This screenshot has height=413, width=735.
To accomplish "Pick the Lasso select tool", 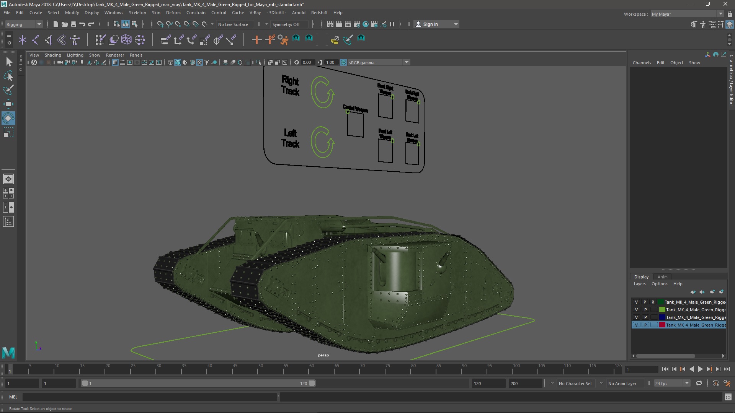I will 8,76.
